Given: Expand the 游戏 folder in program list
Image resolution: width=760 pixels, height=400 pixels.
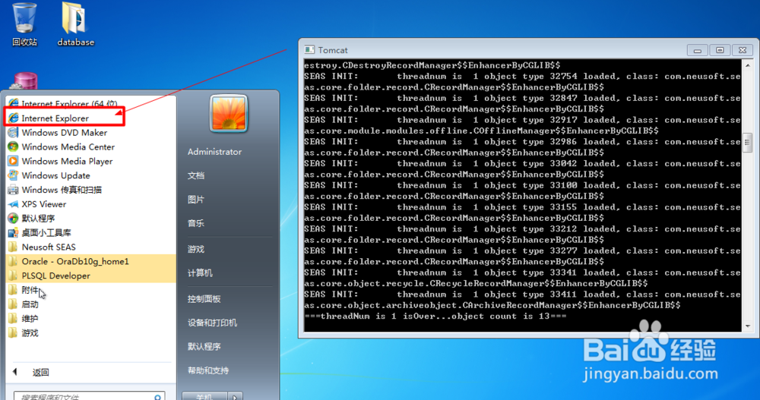Looking at the screenshot, I should [x=30, y=332].
